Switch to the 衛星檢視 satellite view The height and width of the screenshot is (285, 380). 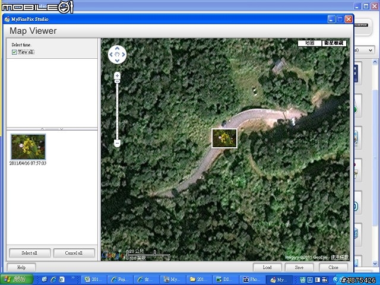coord(334,43)
